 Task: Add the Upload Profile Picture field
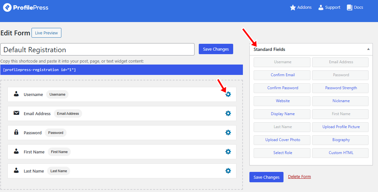pyautogui.click(x=340, y=127)
